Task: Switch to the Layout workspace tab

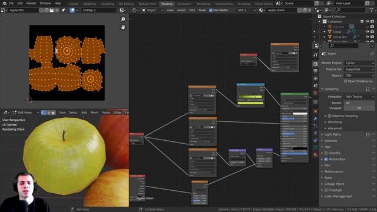Action: (74, 4)
